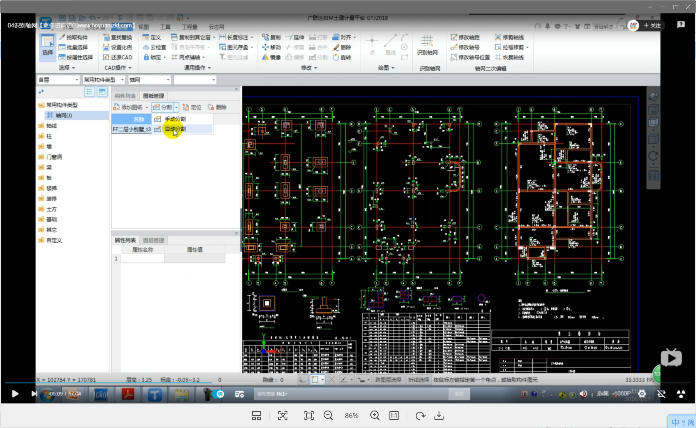Open the 柱 column category

pos(49,136)
